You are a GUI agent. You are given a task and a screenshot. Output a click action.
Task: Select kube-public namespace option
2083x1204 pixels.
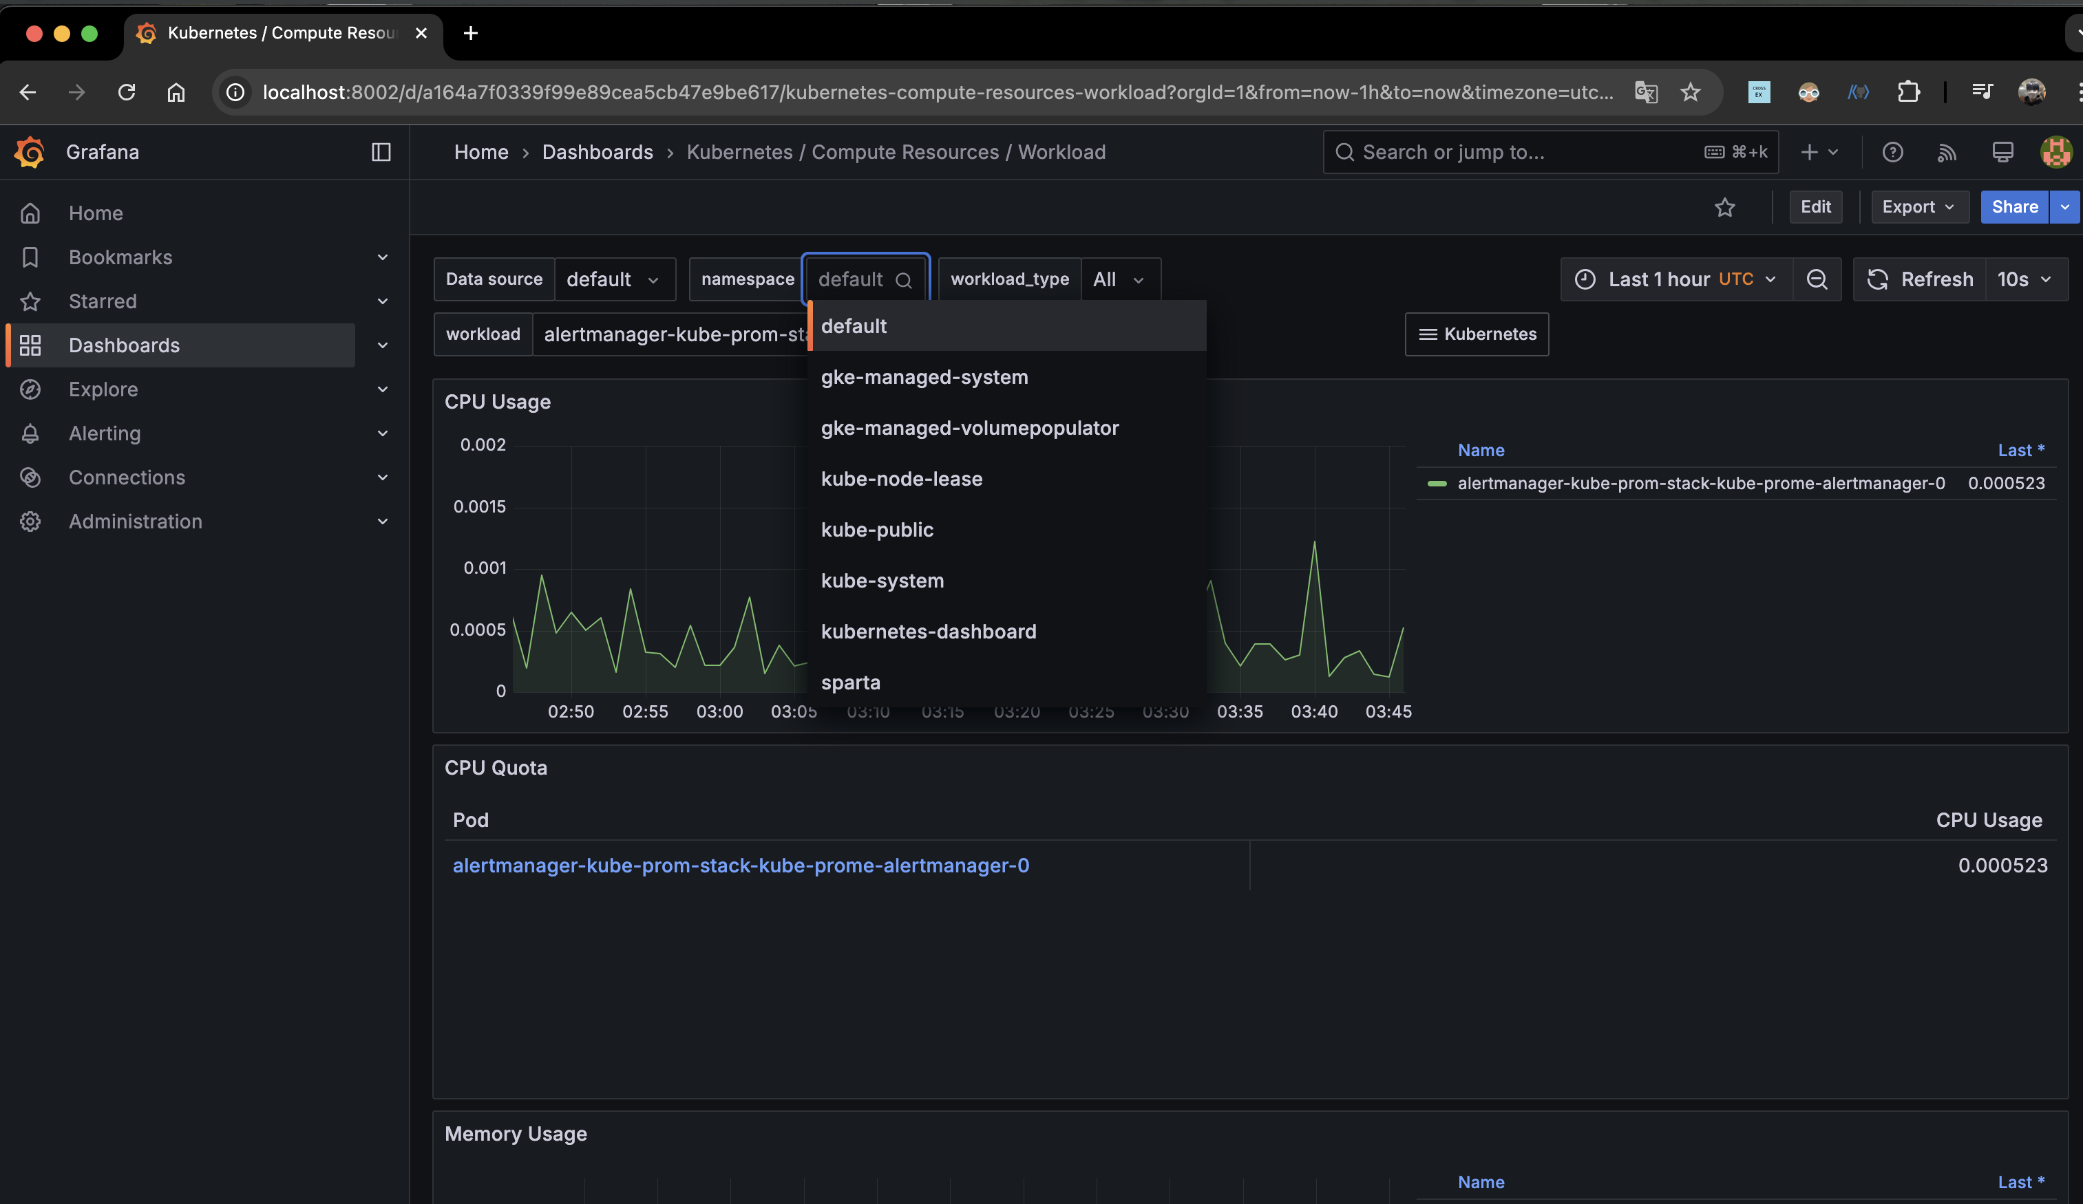(1007, 530)
